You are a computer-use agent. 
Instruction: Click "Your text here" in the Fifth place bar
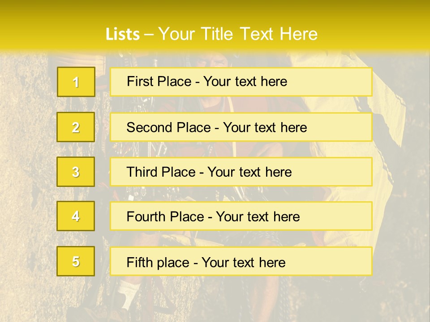(243, 262)
